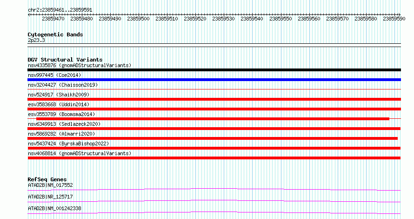414x219 pixels.
Task: Open transcript ATAD2B|NM_001242338 label
Action: click(x=54, y=208)
